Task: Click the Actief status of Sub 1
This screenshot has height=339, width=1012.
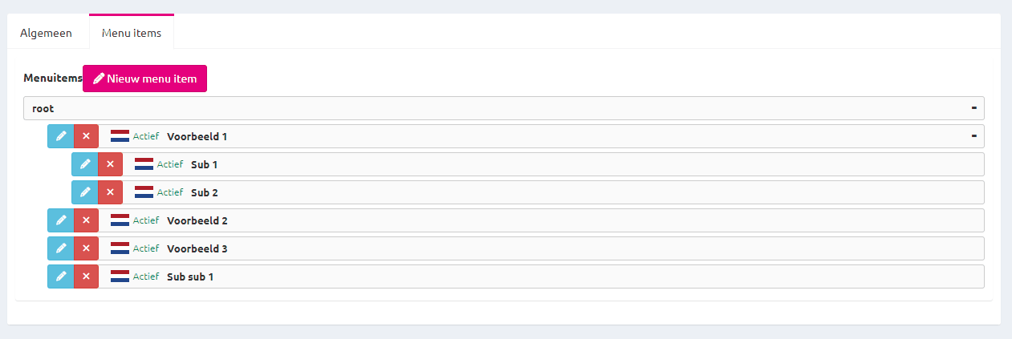Action: pyautogui.click(x=170, y=164)
